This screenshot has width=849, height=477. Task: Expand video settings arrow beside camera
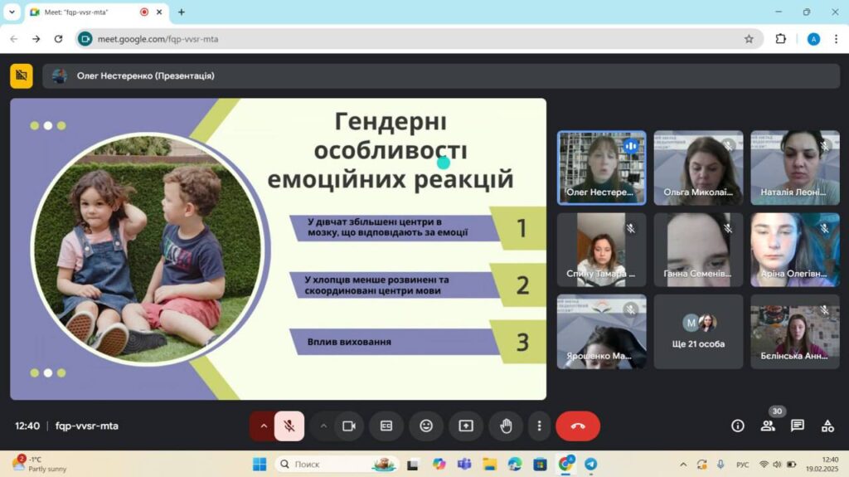point(323,426)
